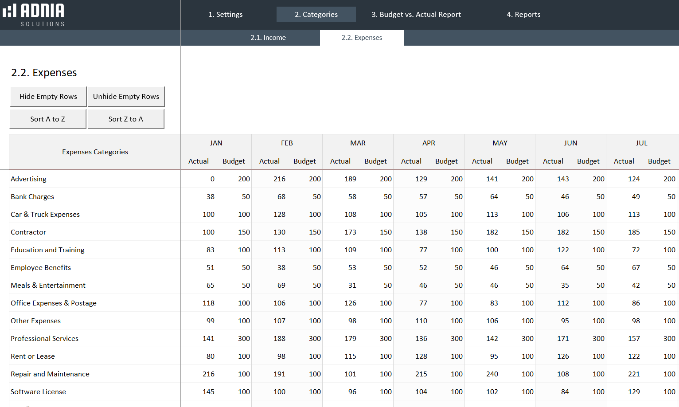Image resolution: width=679 pixels, height=407 pixels.
Task: Open the 1. Settings tab
Action: (226, 14)
